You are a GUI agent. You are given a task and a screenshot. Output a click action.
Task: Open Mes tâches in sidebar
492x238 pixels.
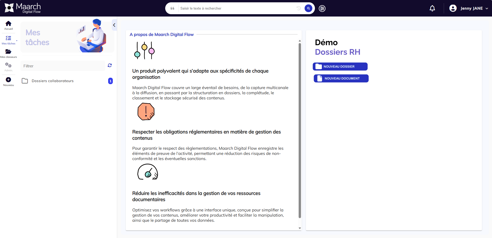[x=8, y=38]
